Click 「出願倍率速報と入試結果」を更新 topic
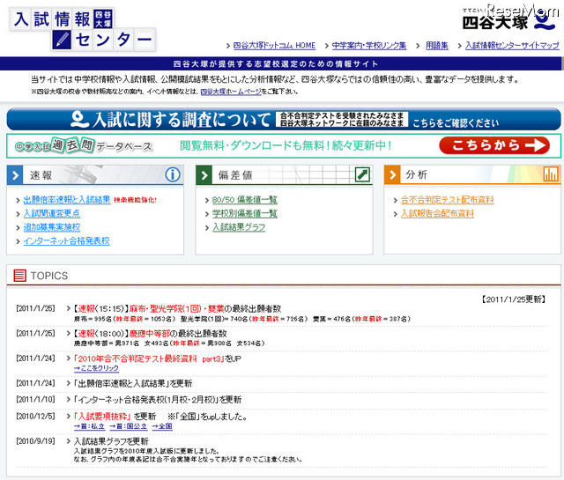This screenshot has height=480, width=564. tap(133, 383)
